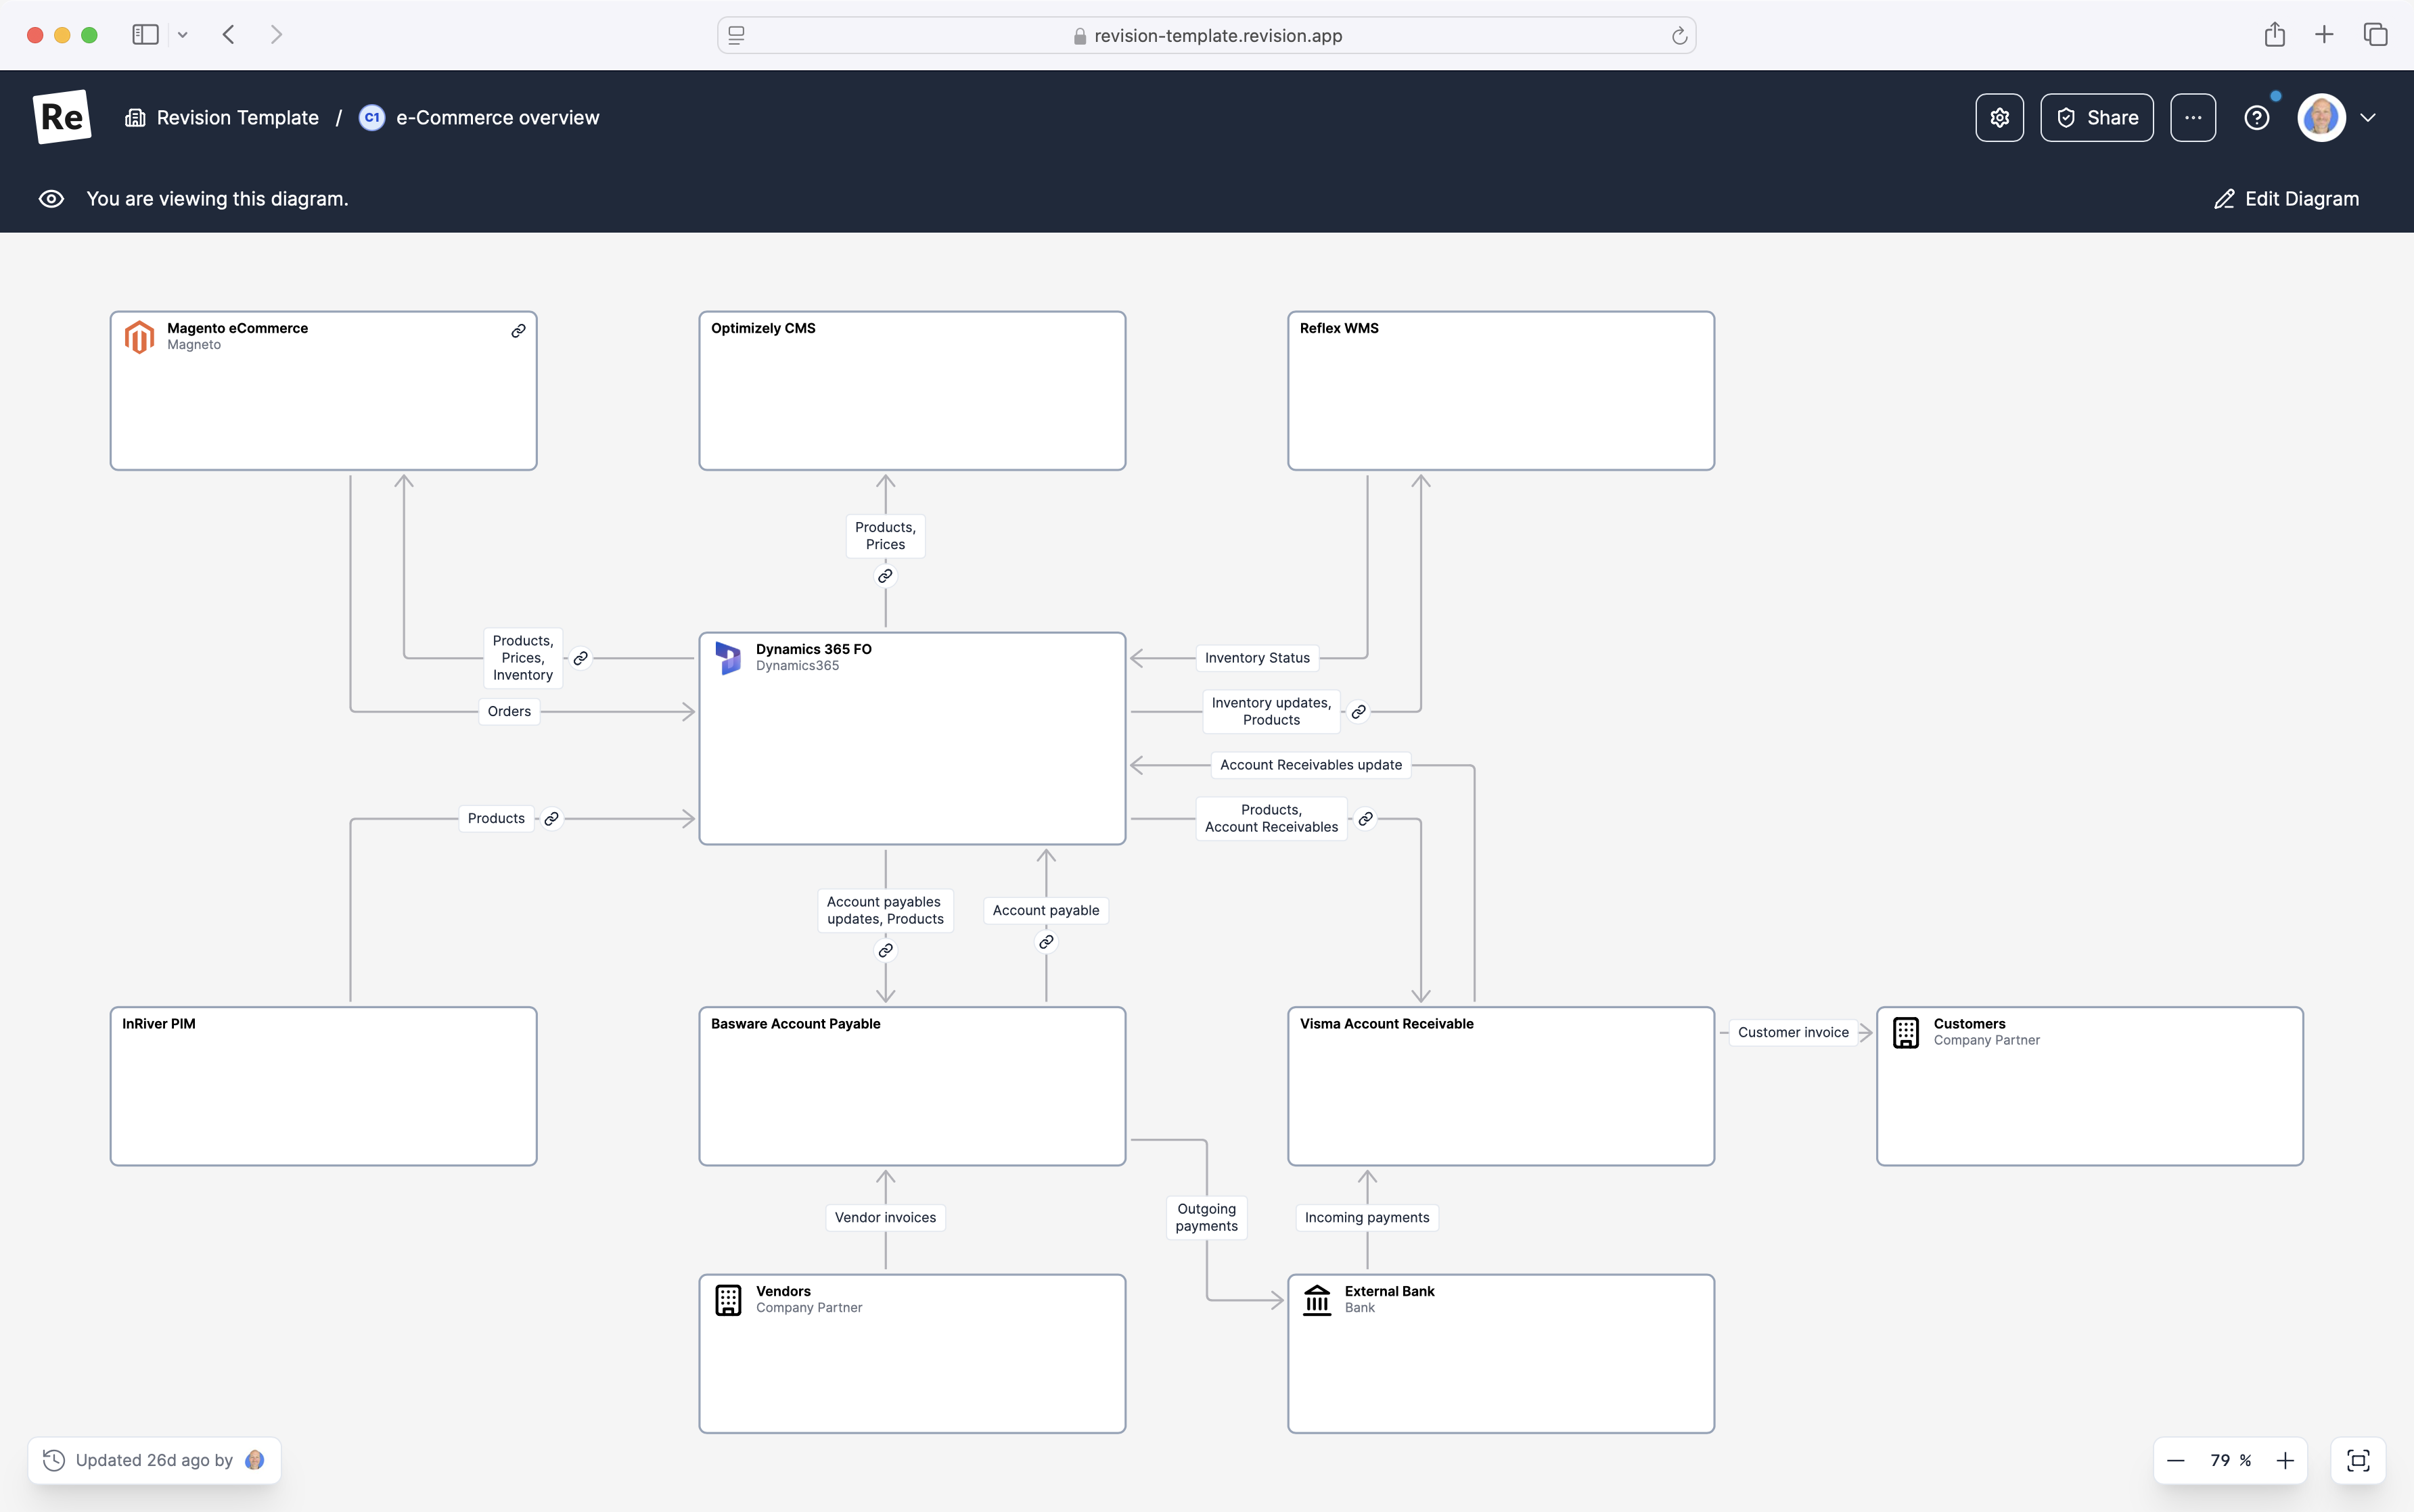Click the avatar next to Updated 26d ago
The image size is (2414, 1512).
tap(255, 1459)
